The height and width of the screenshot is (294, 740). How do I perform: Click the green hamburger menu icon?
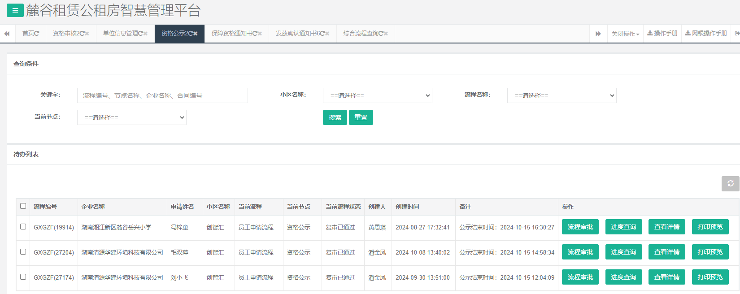pyautogui.click(x=15, y=10)
